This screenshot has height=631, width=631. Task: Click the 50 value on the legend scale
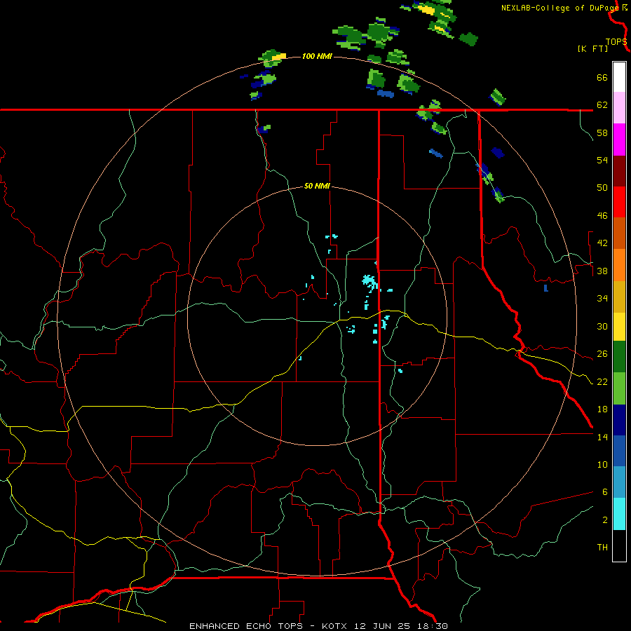click(602, 188)
